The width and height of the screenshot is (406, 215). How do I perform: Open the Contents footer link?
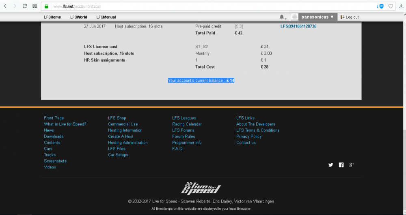(52, 143)
